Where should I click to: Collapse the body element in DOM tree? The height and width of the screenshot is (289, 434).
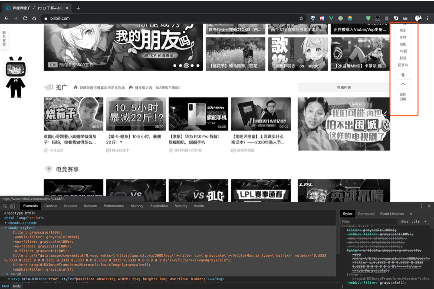pos(6,227)
